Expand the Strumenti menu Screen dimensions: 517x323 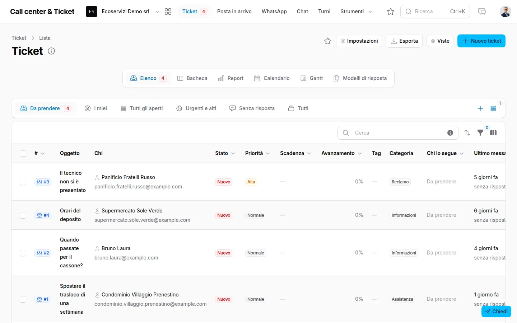point(356,11)
